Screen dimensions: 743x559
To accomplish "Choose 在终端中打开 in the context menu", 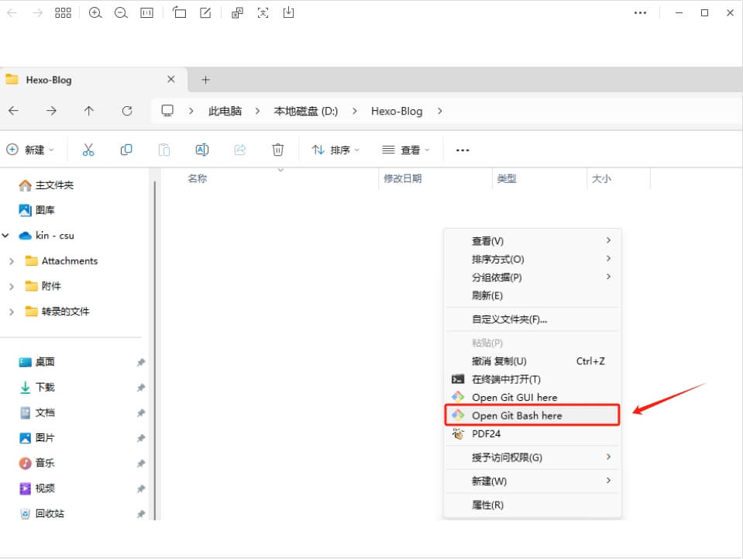I will tap(506, 379).
